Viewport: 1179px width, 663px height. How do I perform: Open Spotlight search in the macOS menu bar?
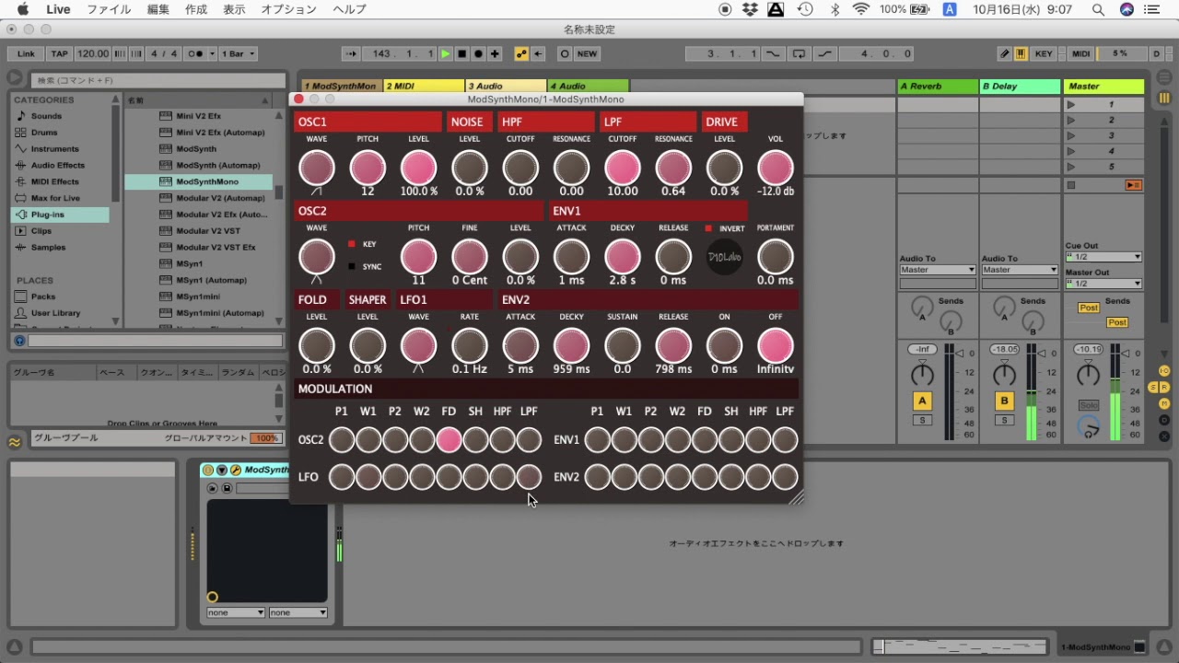[x=1099, y=9]
